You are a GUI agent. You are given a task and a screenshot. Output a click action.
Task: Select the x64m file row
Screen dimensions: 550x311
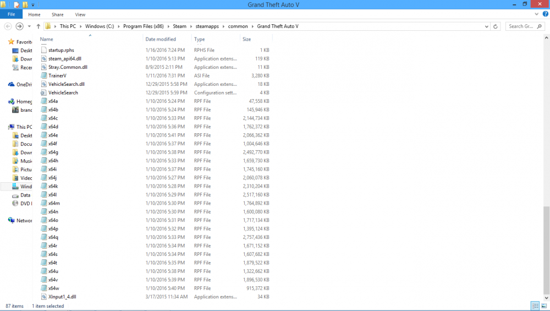[x=156, y=203]
